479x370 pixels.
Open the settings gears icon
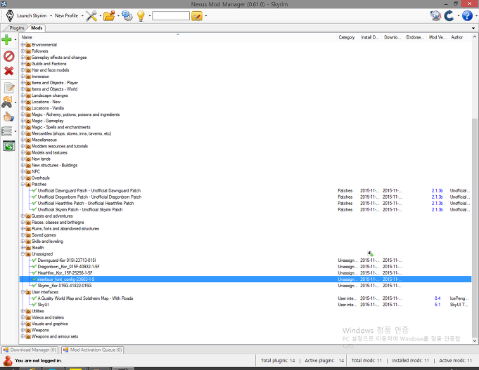[x=127, y=15]
